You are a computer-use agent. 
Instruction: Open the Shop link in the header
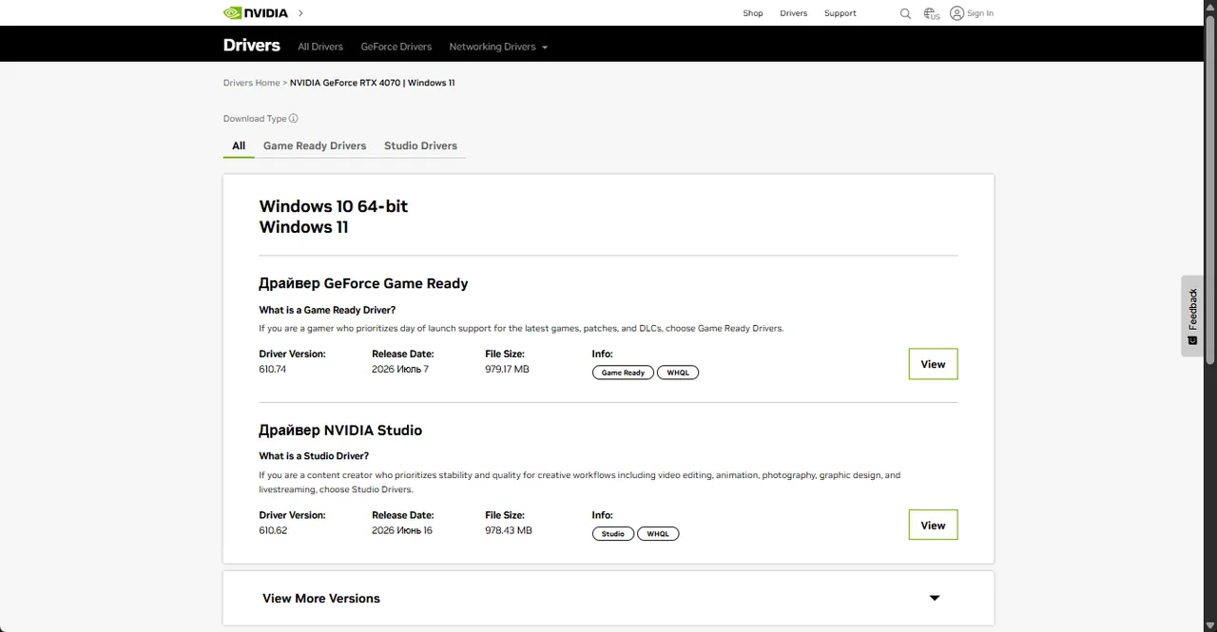pyautogui.click(x=753, y=13)
